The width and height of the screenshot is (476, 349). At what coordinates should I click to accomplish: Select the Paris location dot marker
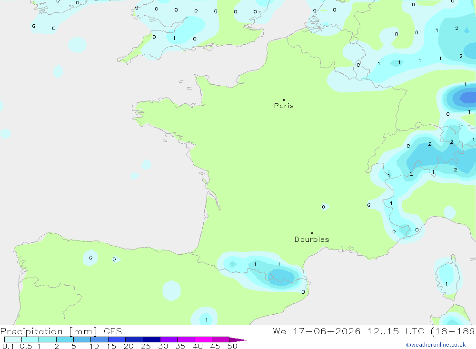coord(284,100)
